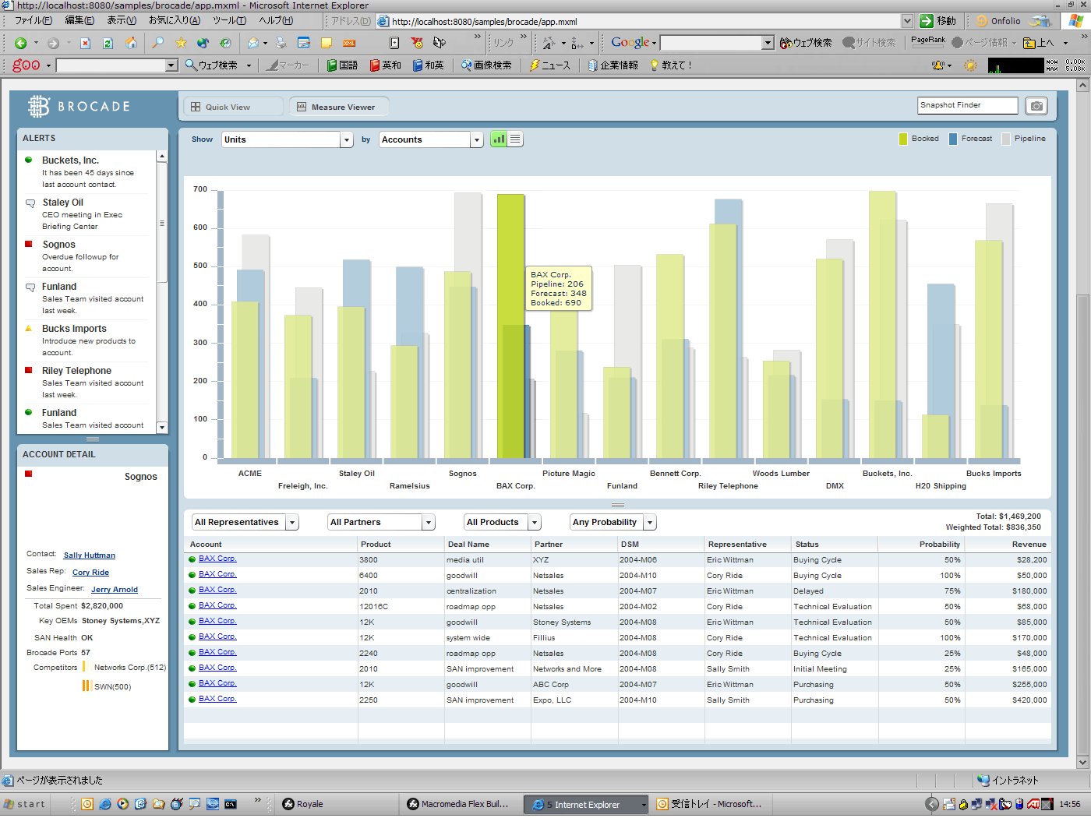Open the ツール(T) menu

click(230, 21)
